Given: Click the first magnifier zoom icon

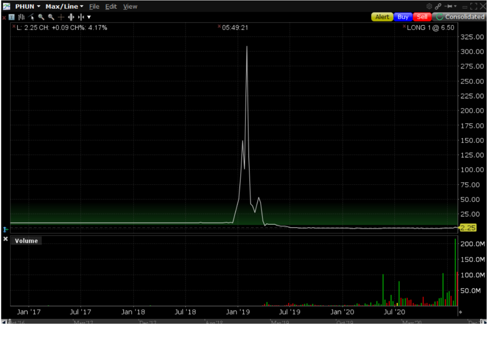Looking at the screenshot, I should pos(41,17).
